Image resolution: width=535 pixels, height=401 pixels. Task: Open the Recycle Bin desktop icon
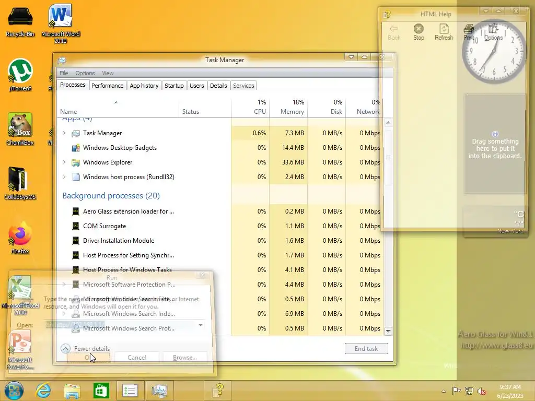tap(20, 21)
